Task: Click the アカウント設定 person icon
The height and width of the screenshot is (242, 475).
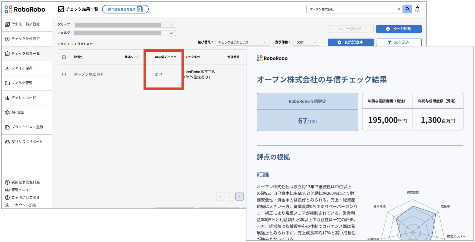Action: click(7, 205)
